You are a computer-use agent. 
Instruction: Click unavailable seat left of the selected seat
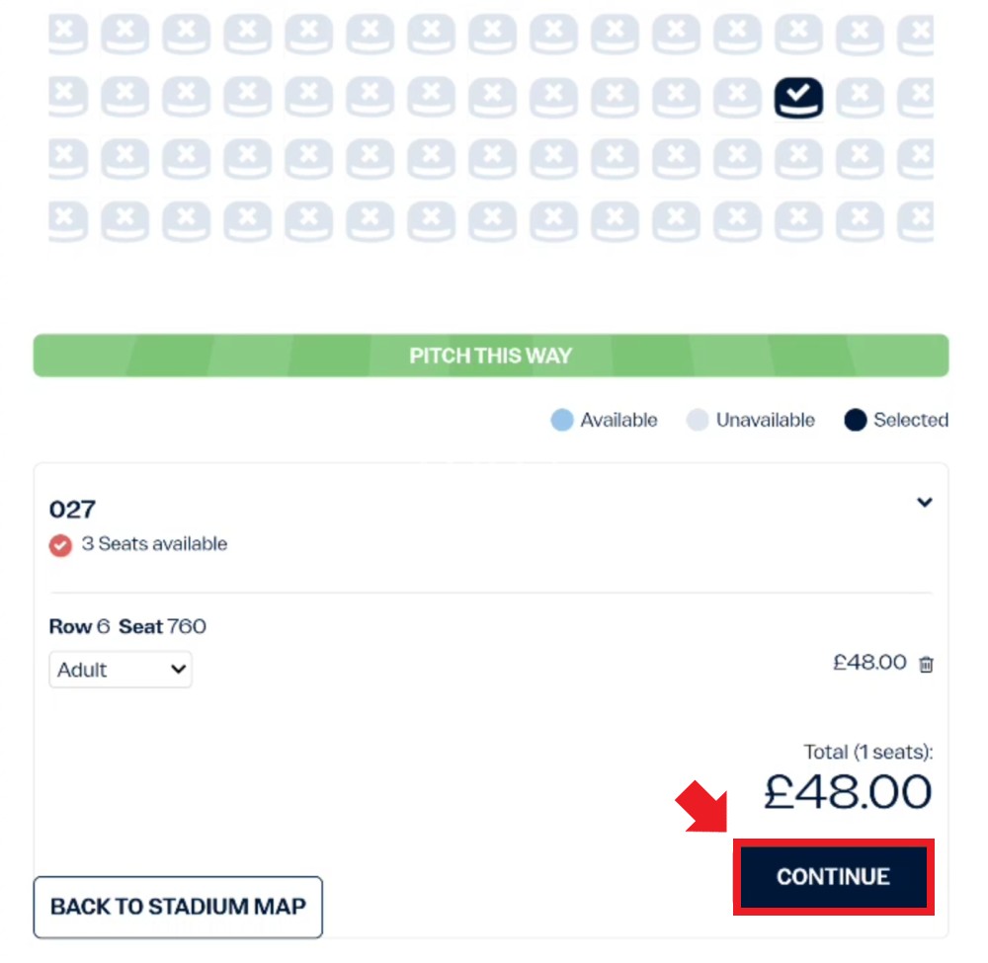[737, 98]
